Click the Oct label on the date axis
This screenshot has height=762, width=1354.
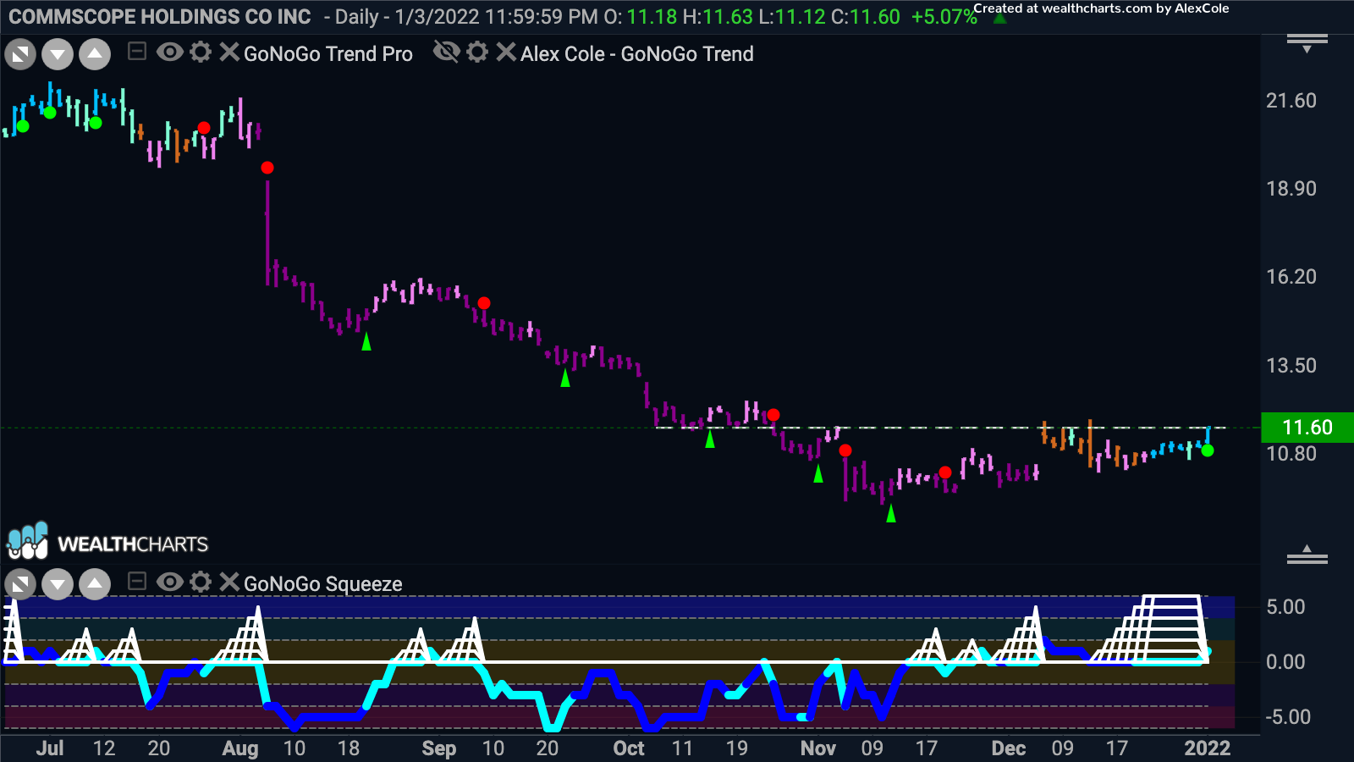[629, 748]
